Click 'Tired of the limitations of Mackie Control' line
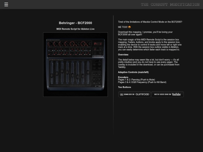 click(150, 22)
